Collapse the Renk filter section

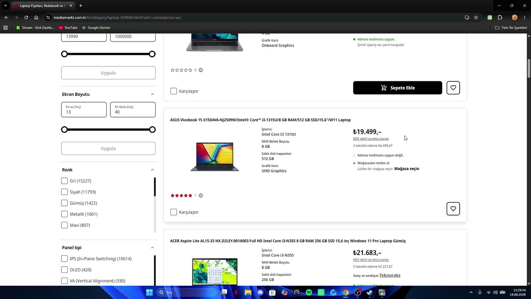click(152, 170)
